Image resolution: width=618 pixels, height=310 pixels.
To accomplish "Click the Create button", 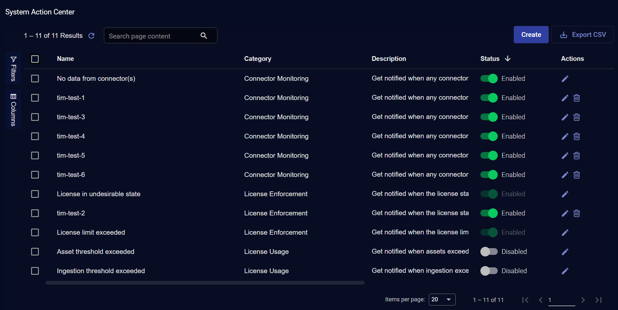I will (x=531, y=35).
